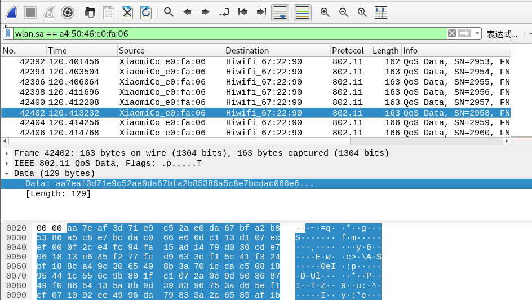
Task: Sort by the Destination column header
Action: coord(277,51)
